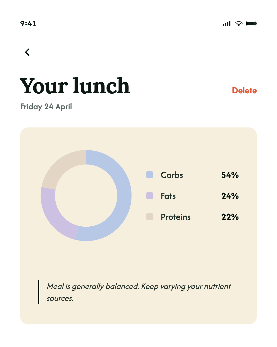
Task: Click the beige Proteins legend swatch
Action: point(150,217)
